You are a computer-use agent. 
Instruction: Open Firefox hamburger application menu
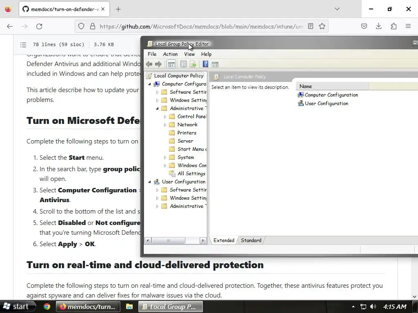(x=408, y=26)
